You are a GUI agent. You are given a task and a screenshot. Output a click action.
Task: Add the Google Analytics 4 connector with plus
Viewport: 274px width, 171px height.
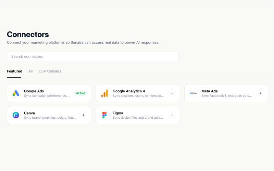tap(172, 93)
